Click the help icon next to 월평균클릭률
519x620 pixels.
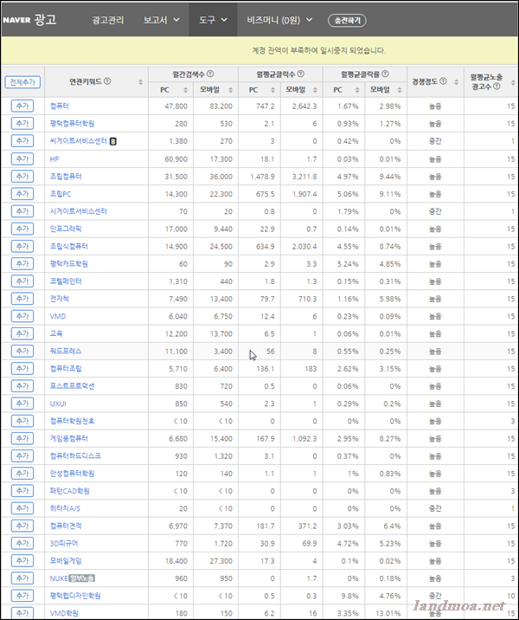coord(385,74)
